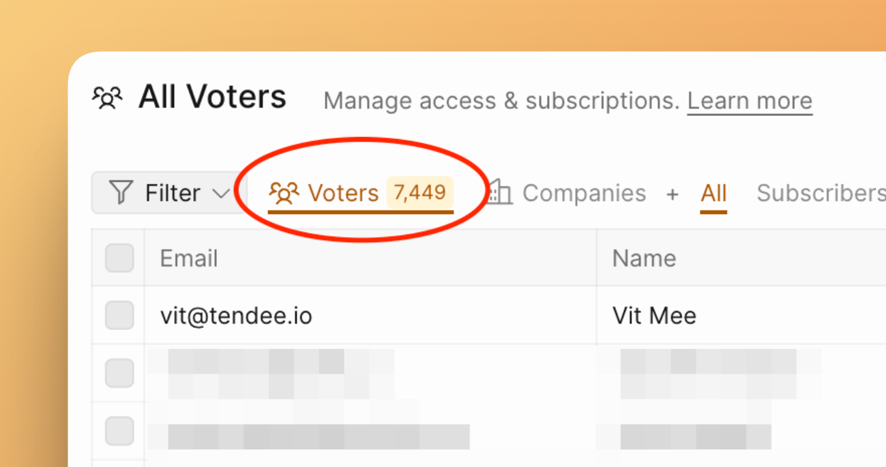Click the Vit Mee name cell
The height and width of the screenshot is (467, 886).
click(x=654, y=316)
